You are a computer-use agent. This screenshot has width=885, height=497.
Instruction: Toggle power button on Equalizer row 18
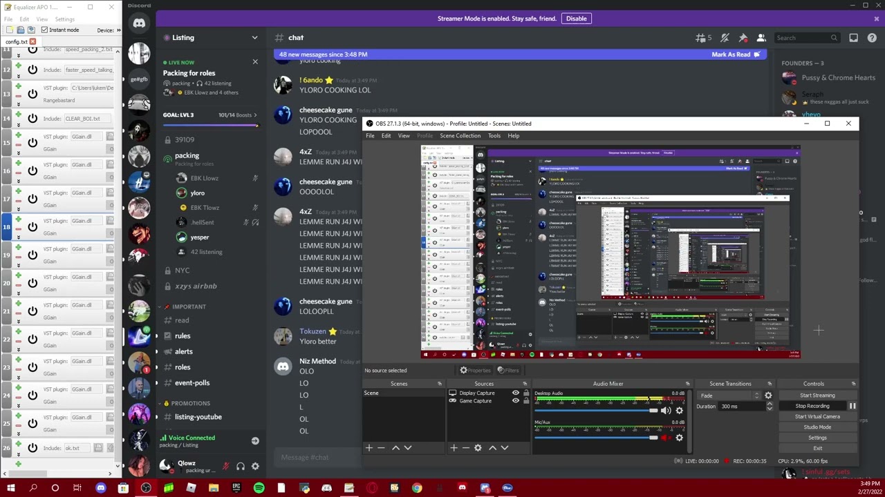point(32,226)
